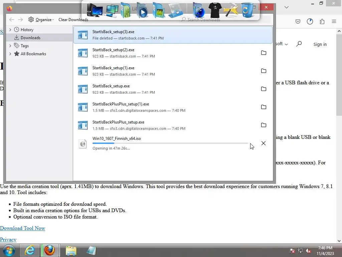342x257 pixels.
Task: Open the List all tabs chevron in Firefox
Action: coord(287,7)
